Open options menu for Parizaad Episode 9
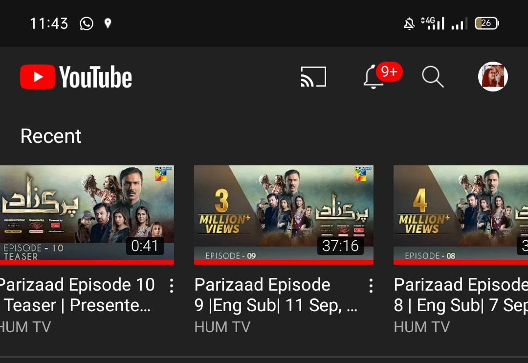Image resolution: width=528 pixels, height=363 pixels. (371, 286)
